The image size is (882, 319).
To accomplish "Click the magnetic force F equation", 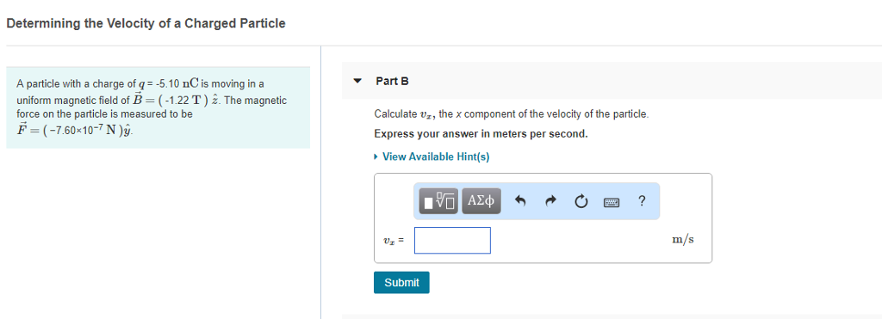I will tap(76, 131).
